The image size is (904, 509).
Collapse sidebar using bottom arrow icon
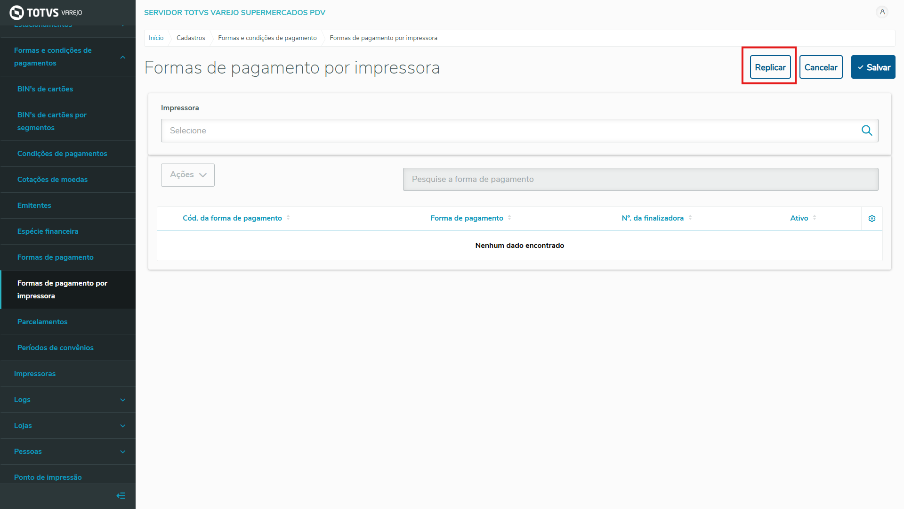121,496
